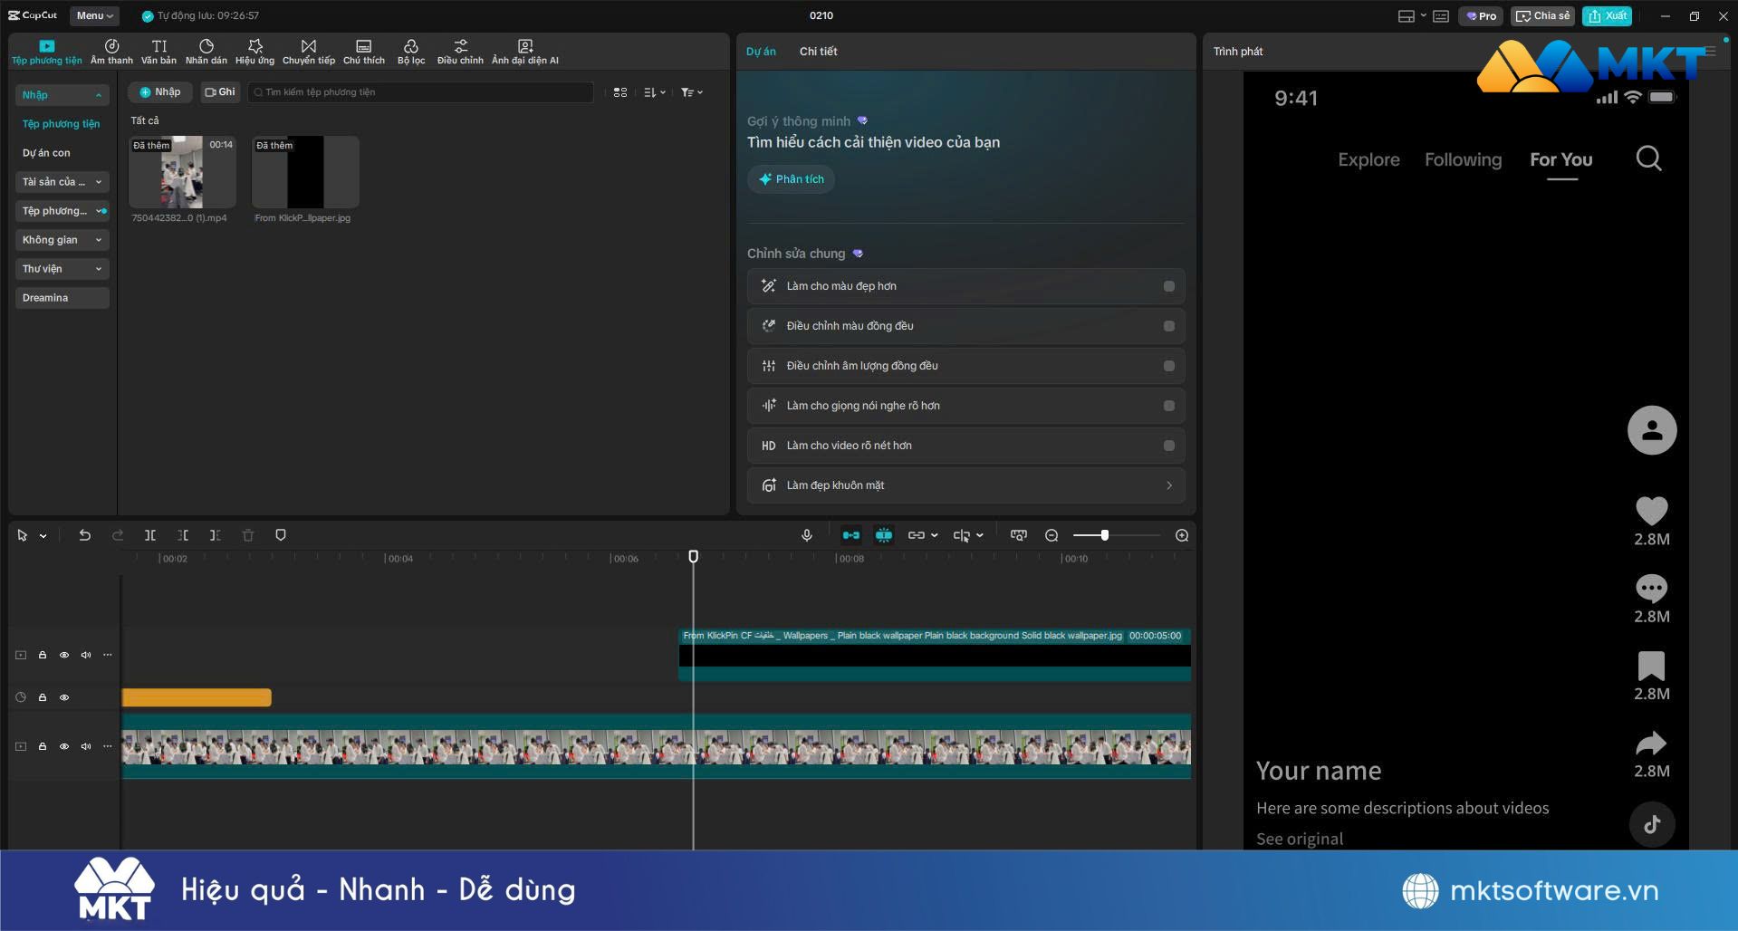The image size is (1738, 931).
Task: Enable Làm cho video rõ nét hơn
Action: pos(1168,446)
